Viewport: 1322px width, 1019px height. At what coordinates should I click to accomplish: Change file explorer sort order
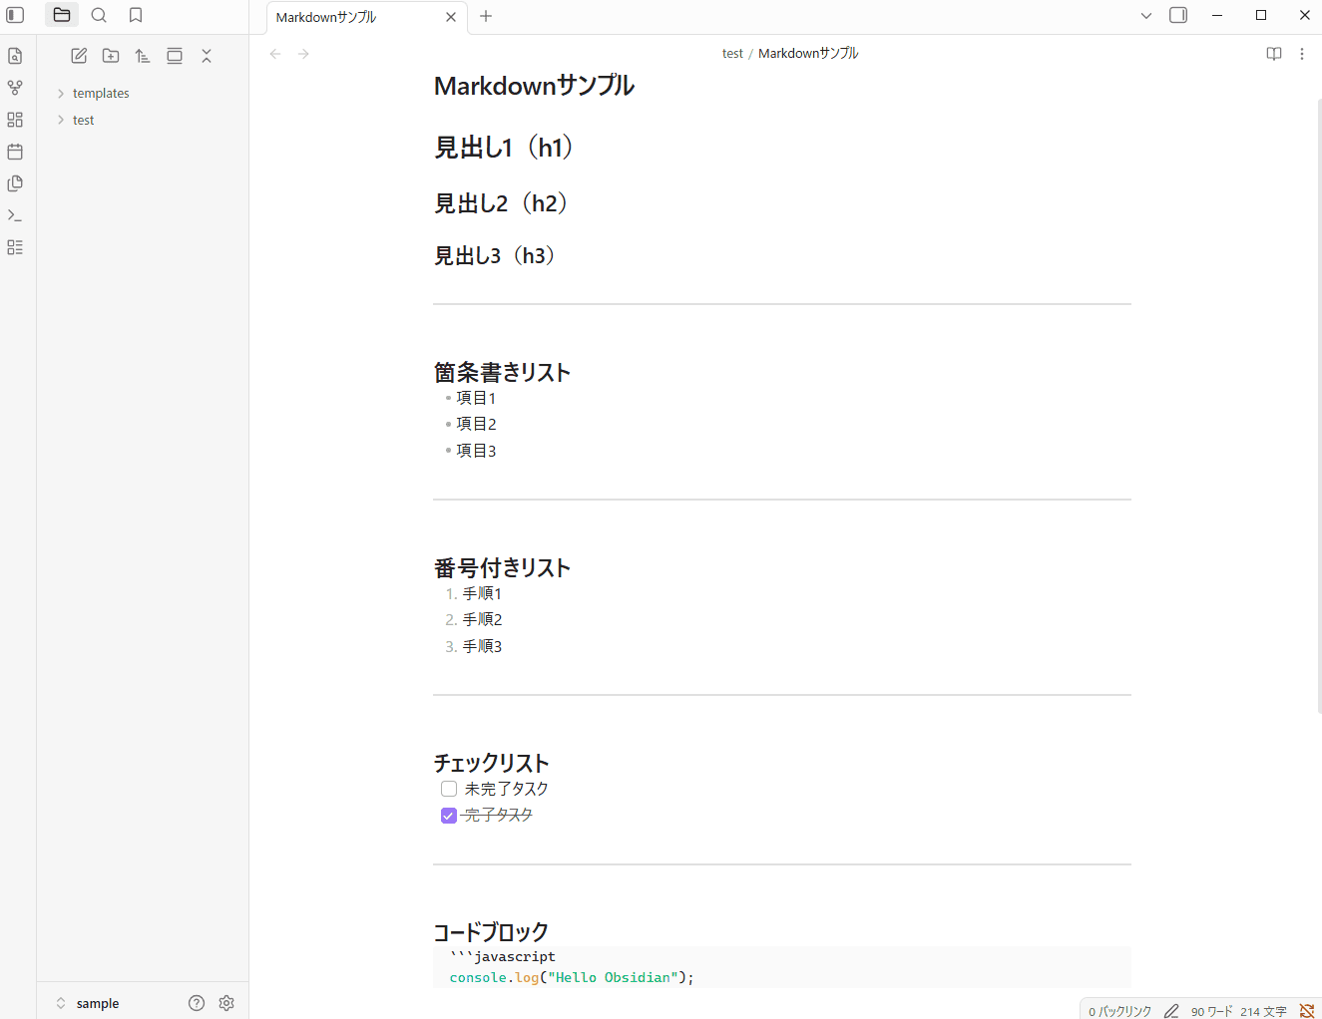(x=143, y=56)
